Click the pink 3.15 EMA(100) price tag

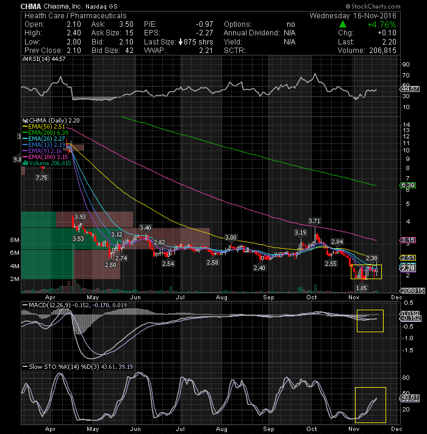(x=408, y=240)
